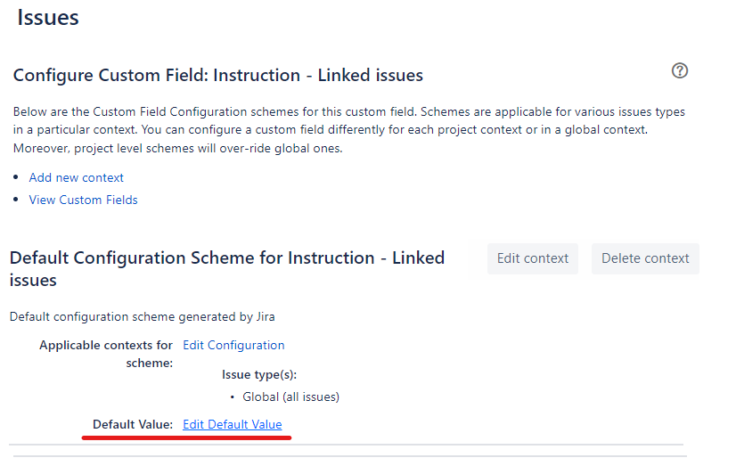Screen dimensions: 736x466
Task: Go to View Custom Fields
Action: pyautogui.click(x=83, y=200)
